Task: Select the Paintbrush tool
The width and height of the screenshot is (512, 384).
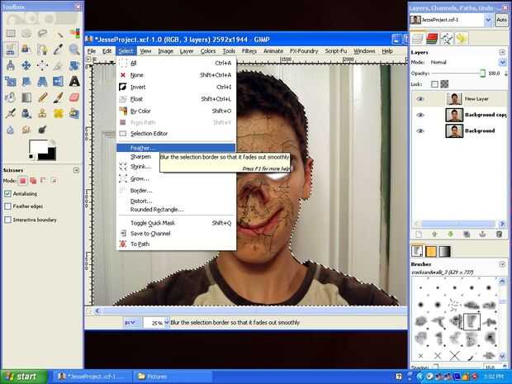Action: [59, 97]
